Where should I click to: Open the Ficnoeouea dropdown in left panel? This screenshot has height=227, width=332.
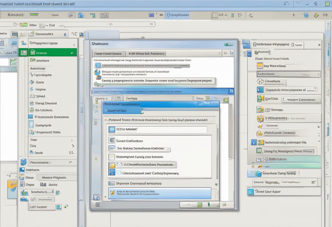tap(70, 162)
